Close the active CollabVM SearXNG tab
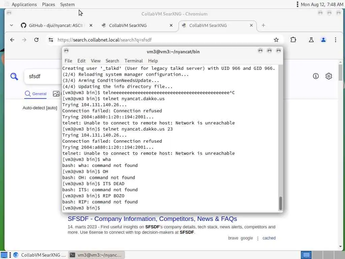The height and width of the screenshot is (259, 345). 251,25
